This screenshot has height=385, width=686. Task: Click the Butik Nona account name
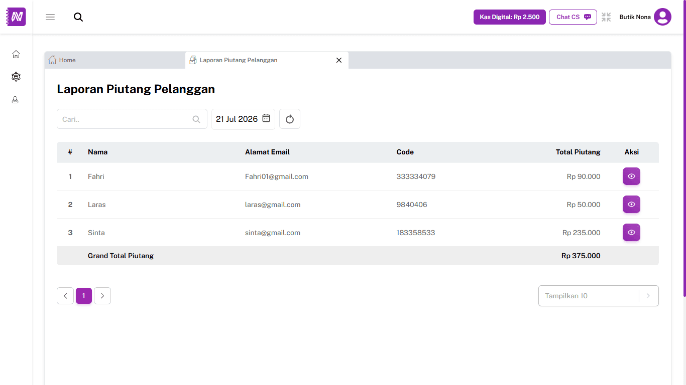tap(635, 17)
